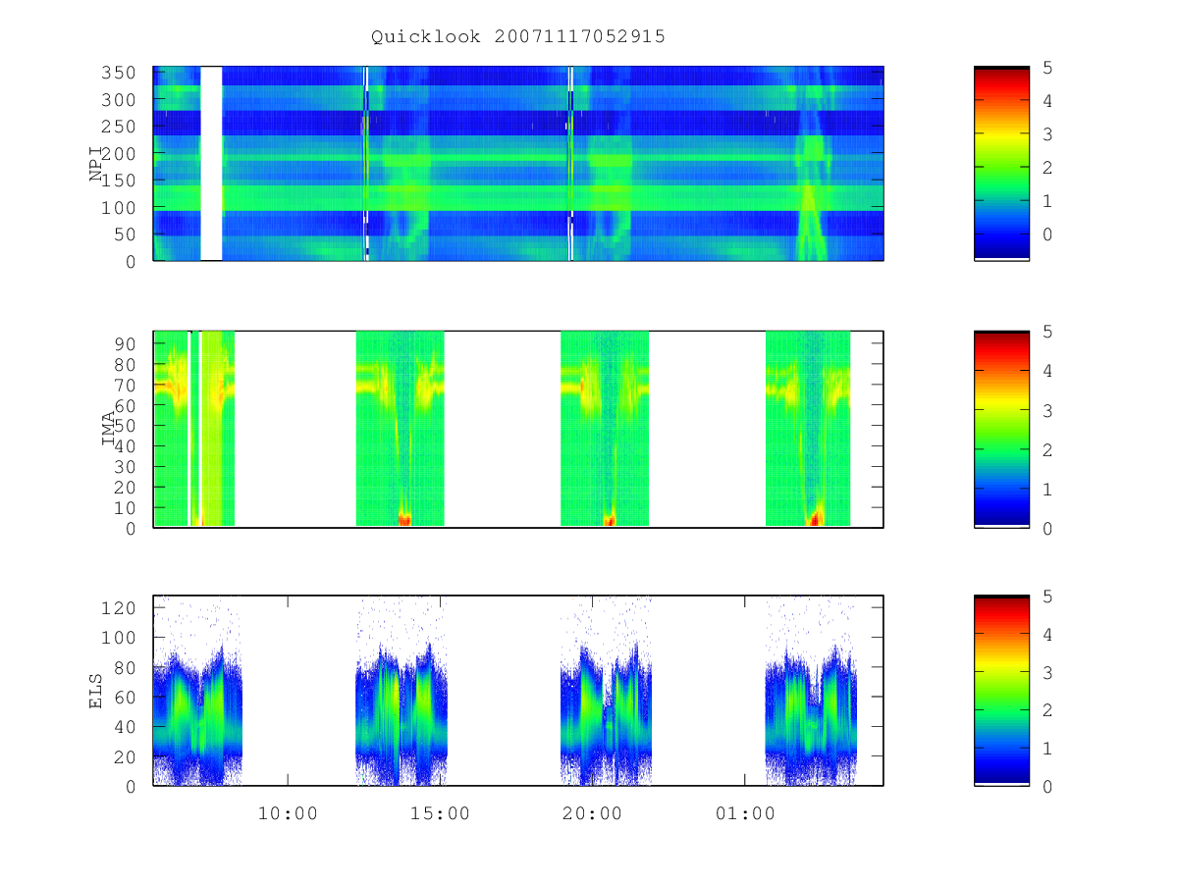This screenshot has height=883, width=1178.
Task: Select the ELS y-axis label
Action: click(x=96, y=691)
